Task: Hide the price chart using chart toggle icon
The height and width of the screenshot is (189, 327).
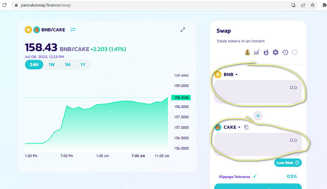Action: tap(257, 52)
